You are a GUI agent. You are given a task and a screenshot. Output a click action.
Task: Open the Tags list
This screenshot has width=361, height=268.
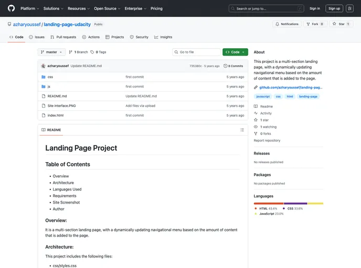98,52
